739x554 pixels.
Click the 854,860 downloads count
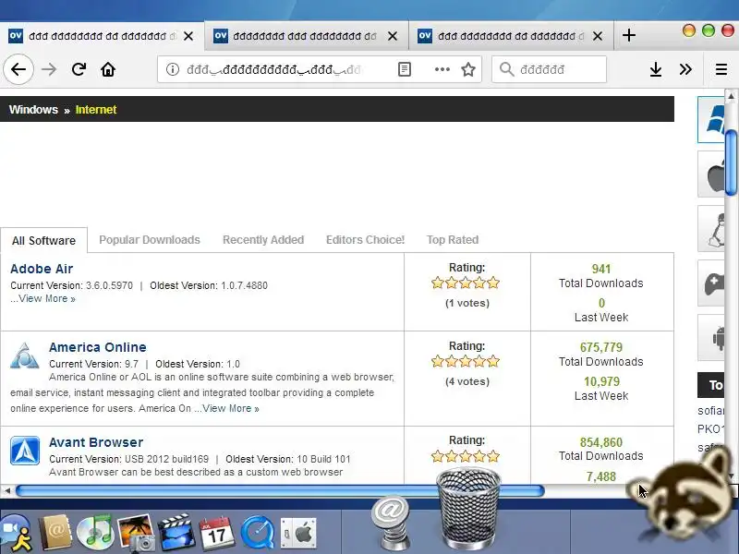601,442
